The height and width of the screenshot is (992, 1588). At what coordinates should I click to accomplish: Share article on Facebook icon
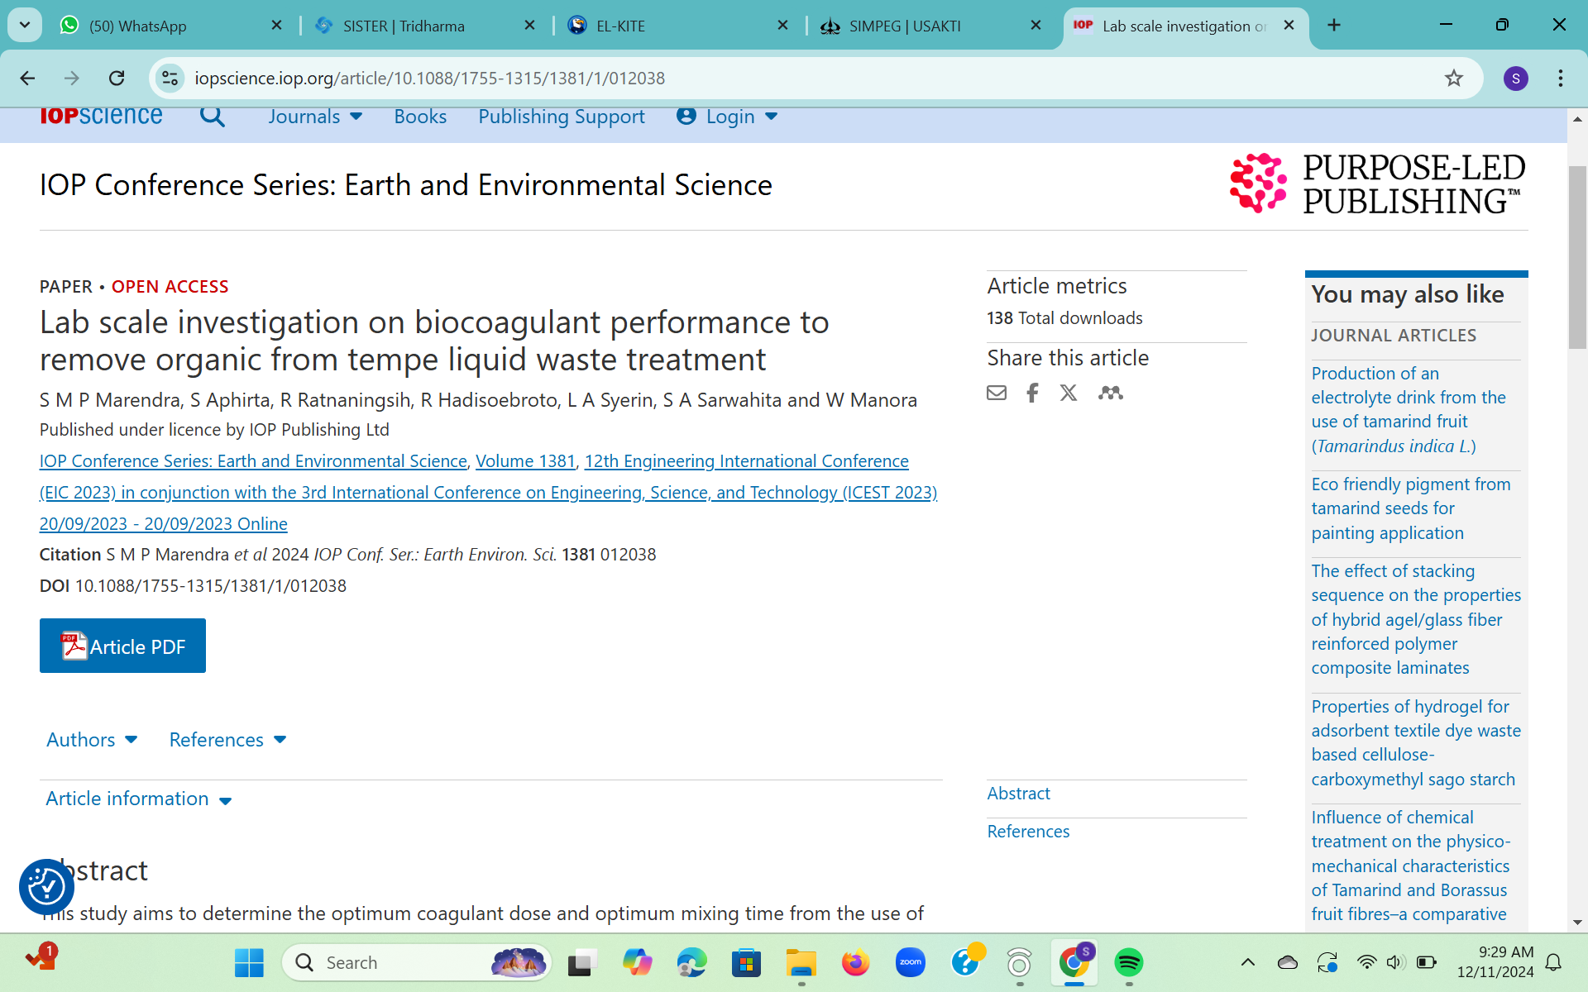[1032, 393]
